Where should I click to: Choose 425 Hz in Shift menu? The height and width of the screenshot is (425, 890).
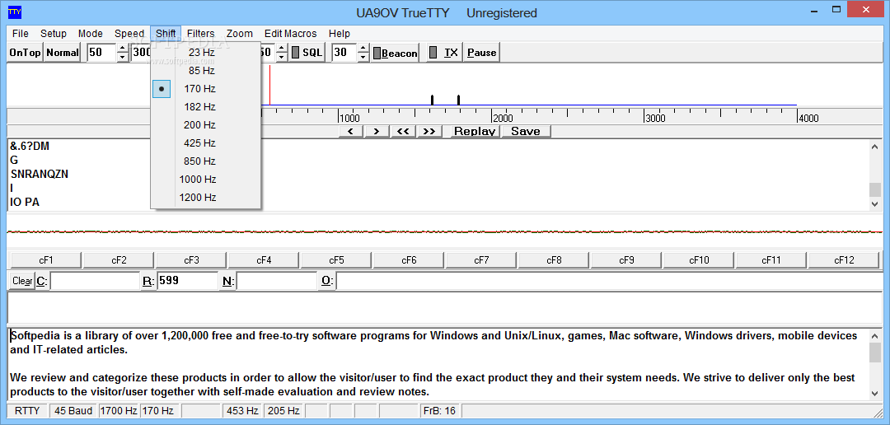(x=205, y=143)
